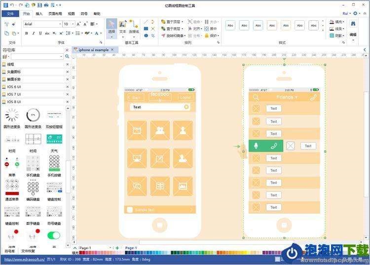Open the font size 10 dropdown
This screenshot has width=370, height=265.
[x=73, y=24]
